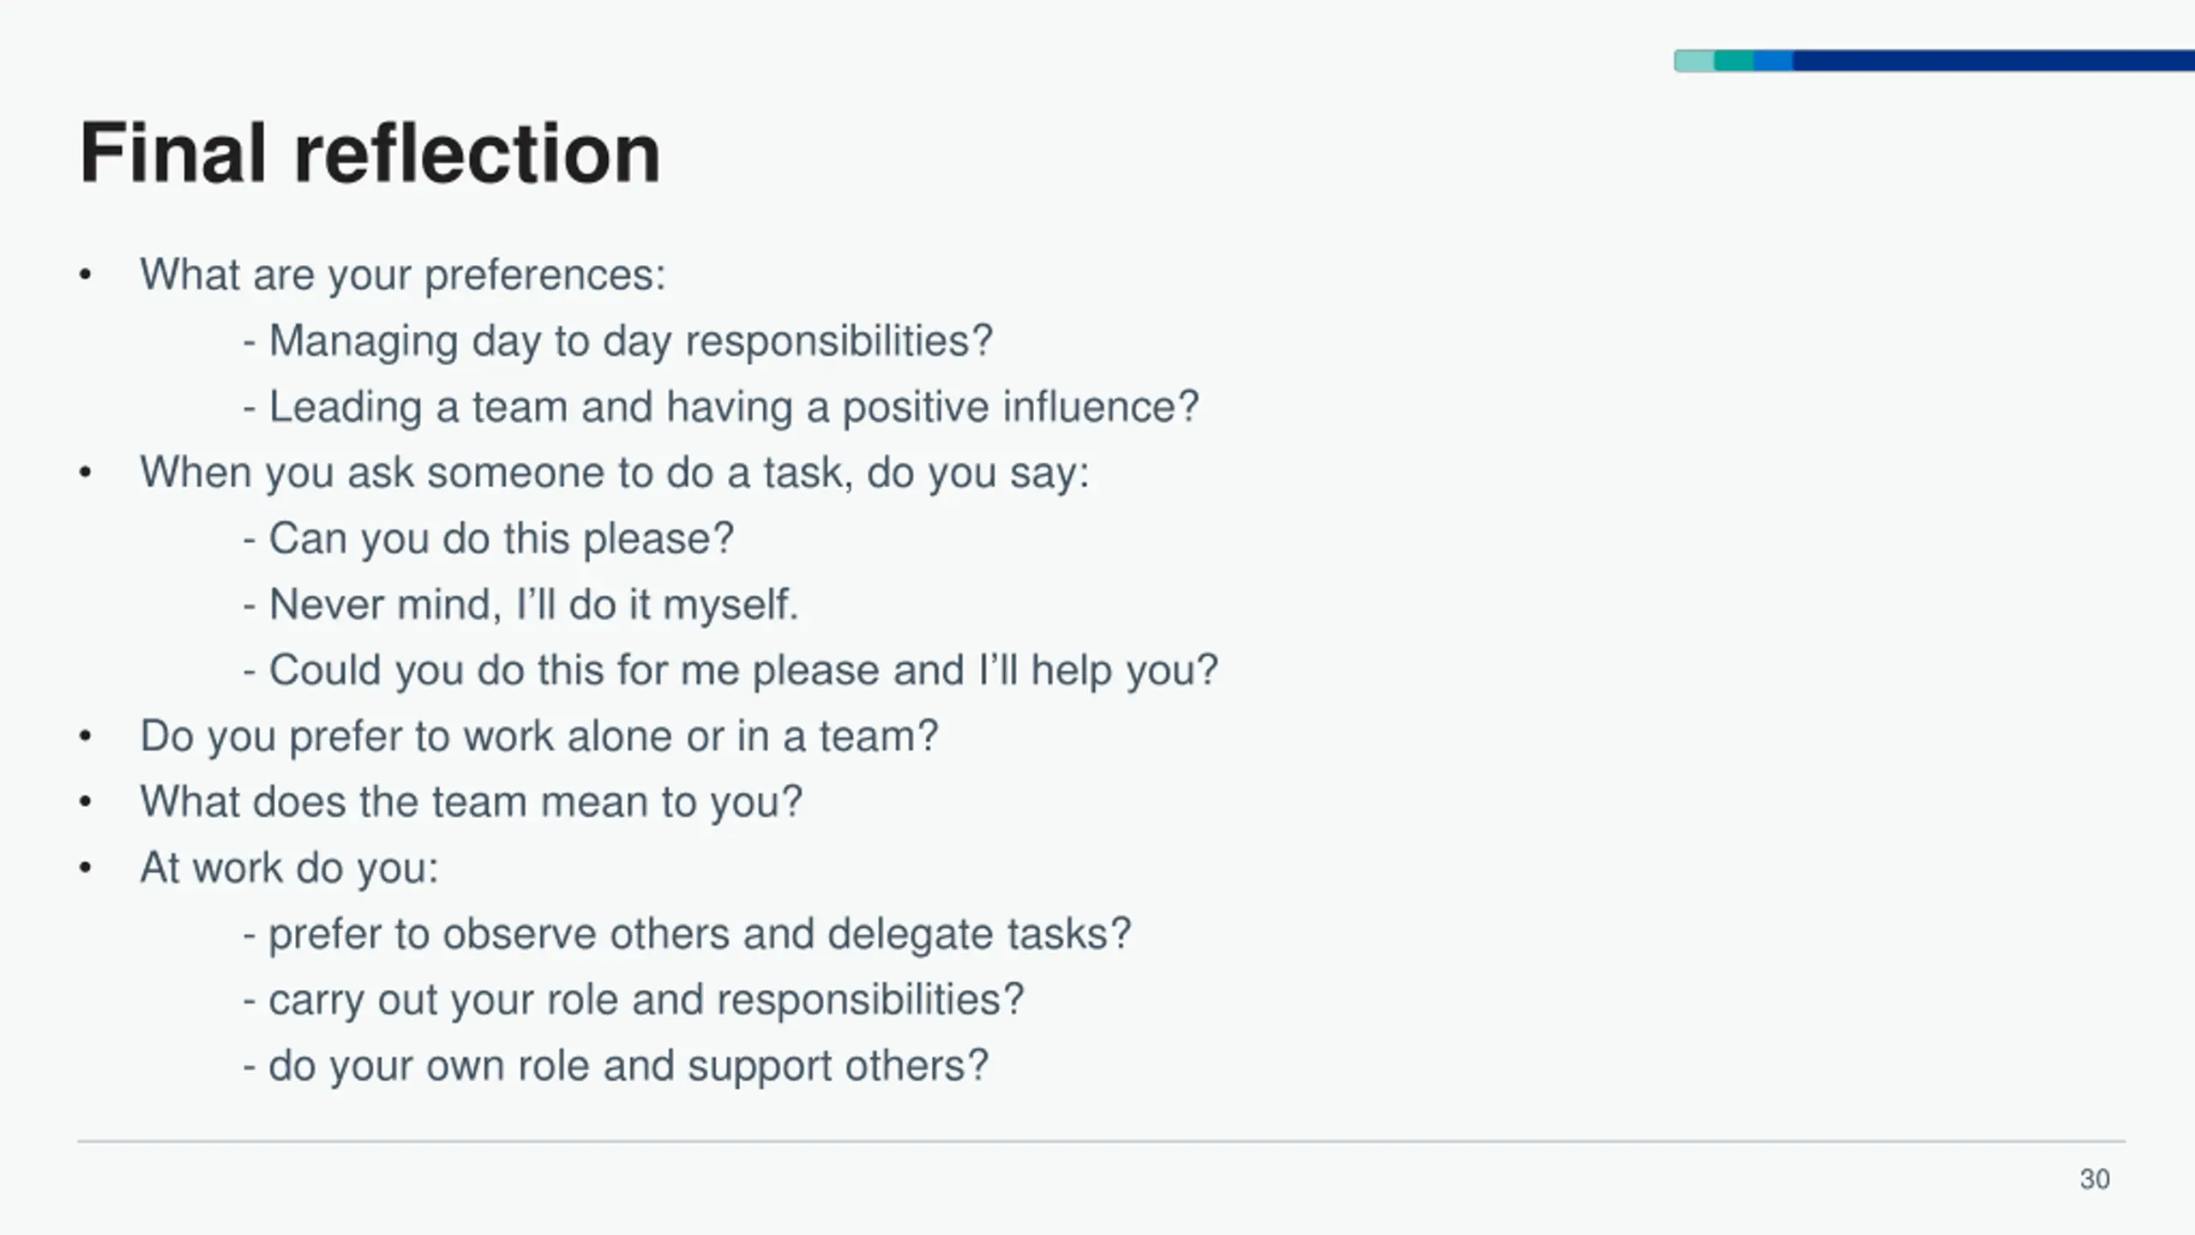Image resolution: width=2195 pixels, height=1235 pixels.
Task: Click 'do your own role and support others?'
Action: pos(616,1066)
